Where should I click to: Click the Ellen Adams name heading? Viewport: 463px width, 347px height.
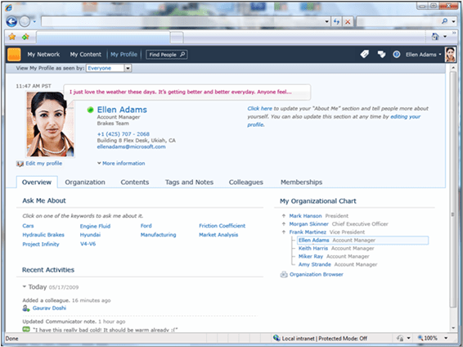[122, 110]
